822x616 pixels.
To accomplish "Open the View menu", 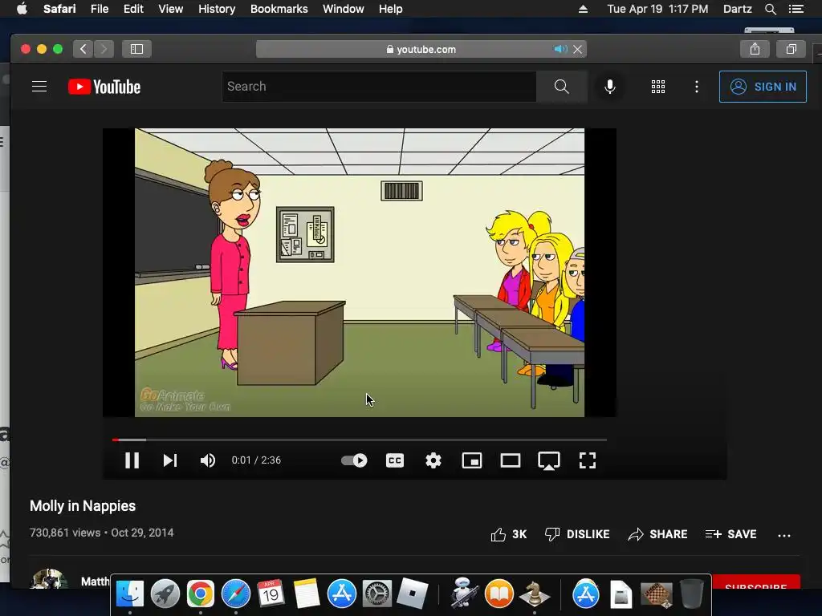I will 170,9.
